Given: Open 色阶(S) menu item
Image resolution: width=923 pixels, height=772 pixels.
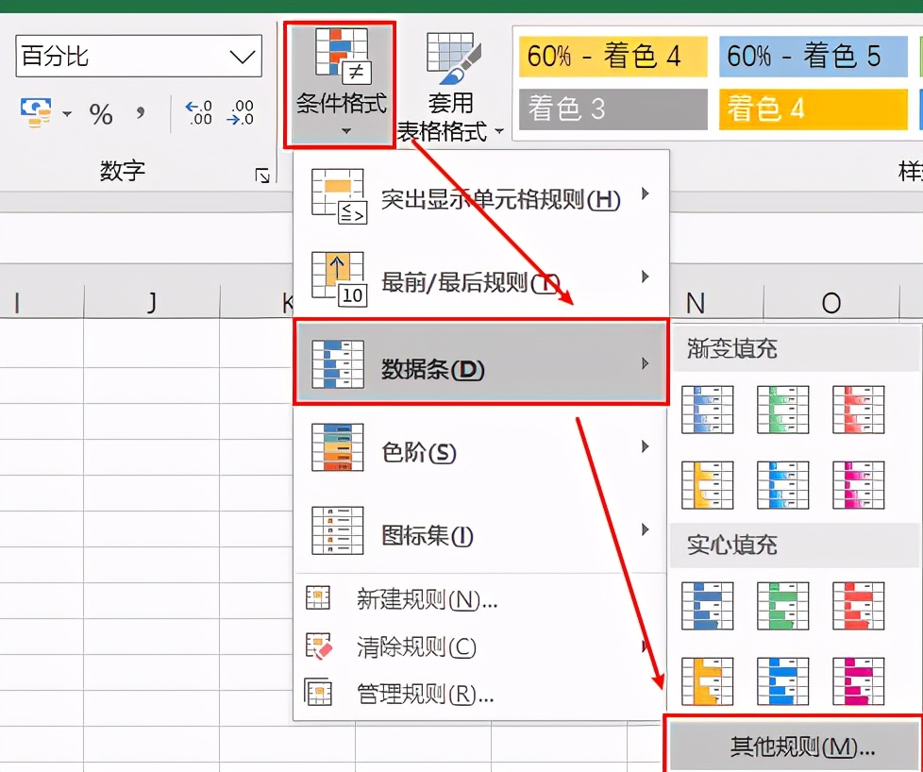Looking at the screenshot, I should [481, 447].
